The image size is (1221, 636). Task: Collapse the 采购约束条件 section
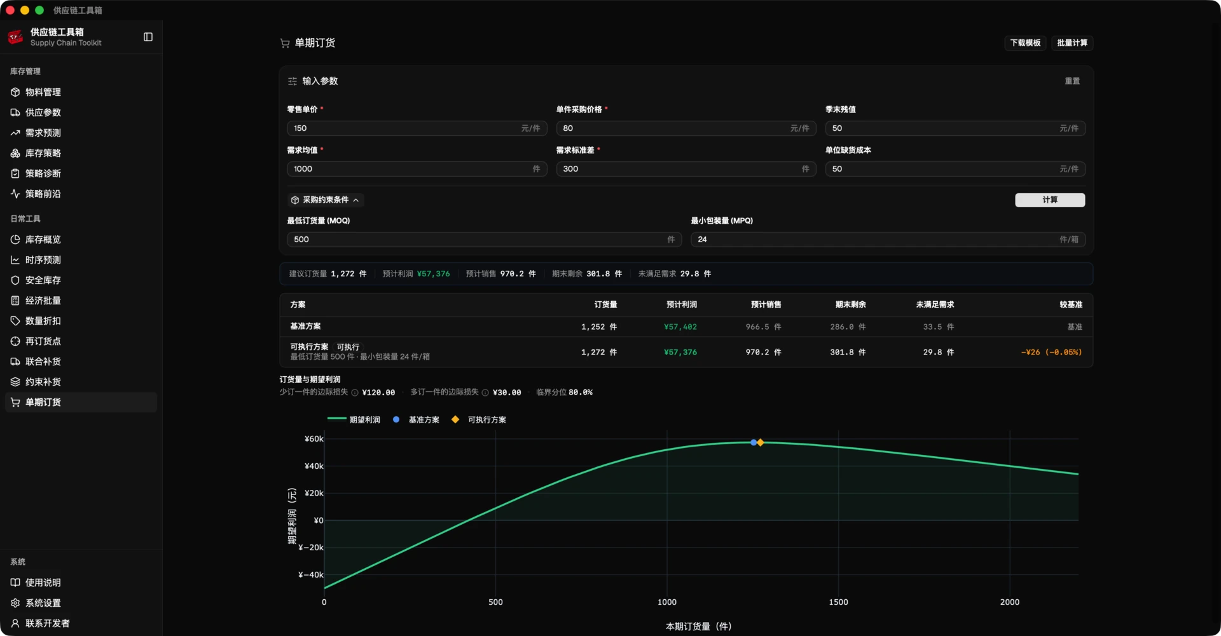point(326,200)
